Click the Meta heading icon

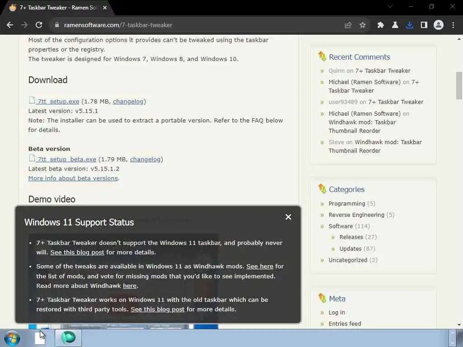point(322,298)
